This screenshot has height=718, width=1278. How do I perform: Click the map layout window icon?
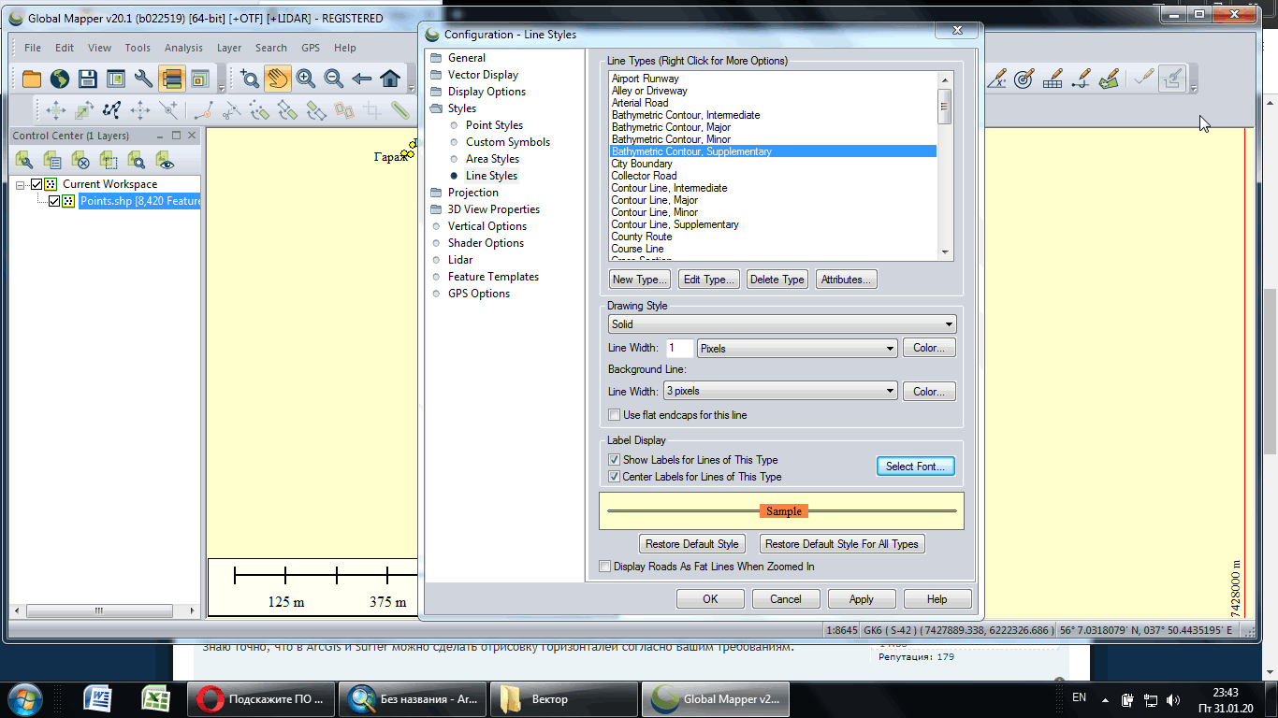[x=115, y=79]
